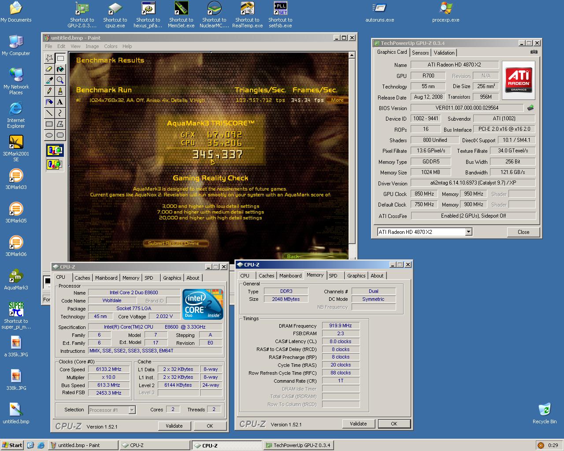Select the Ellipse tool in Paint
This screenshot has height=451, width=564.
point(49,135)
